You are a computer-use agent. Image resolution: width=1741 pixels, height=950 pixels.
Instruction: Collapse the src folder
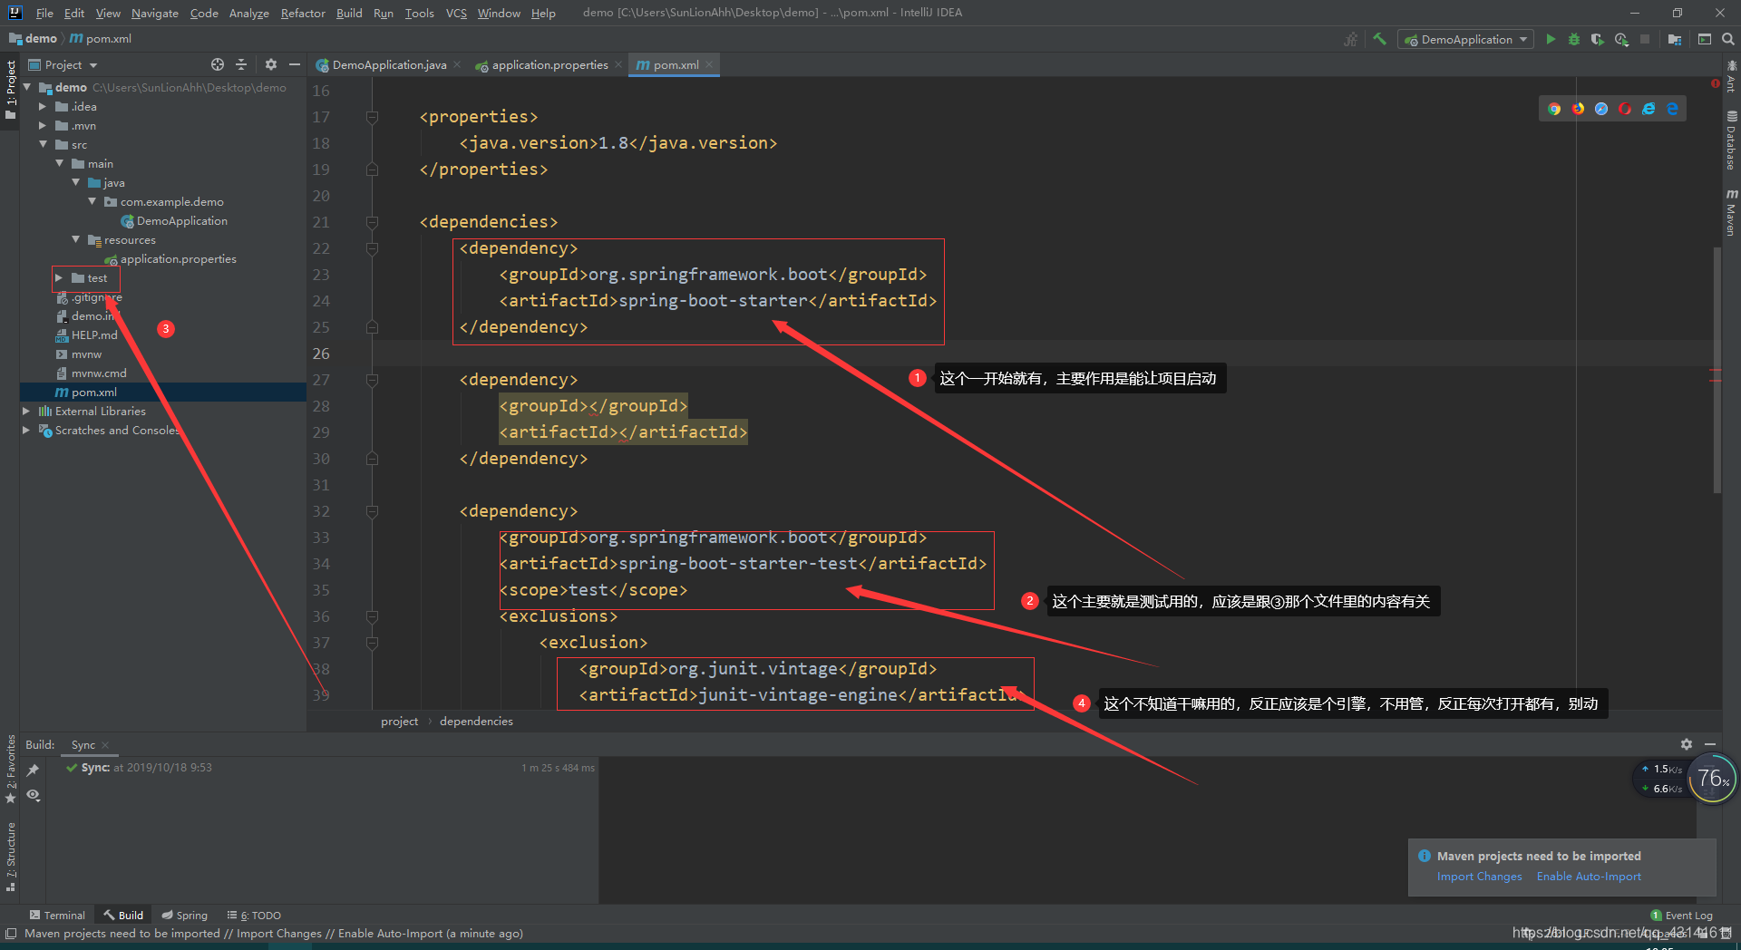tap(43, 145)
